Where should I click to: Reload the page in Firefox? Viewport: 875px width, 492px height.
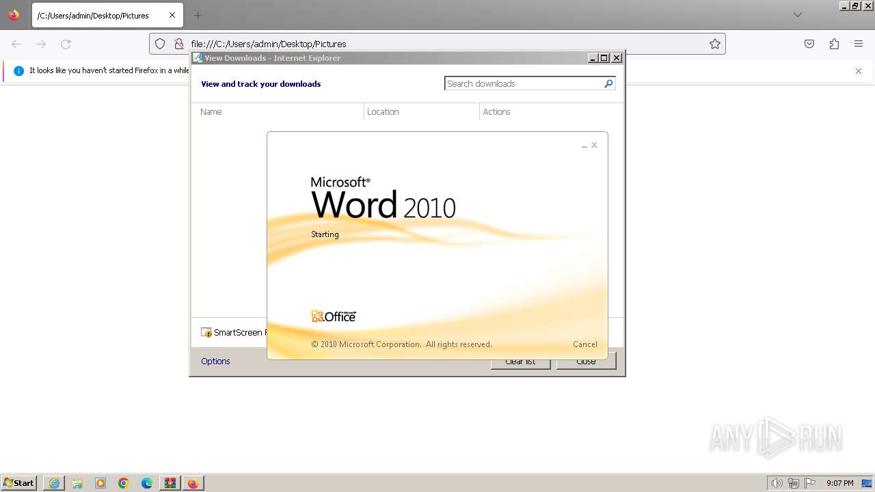[66, 44]
